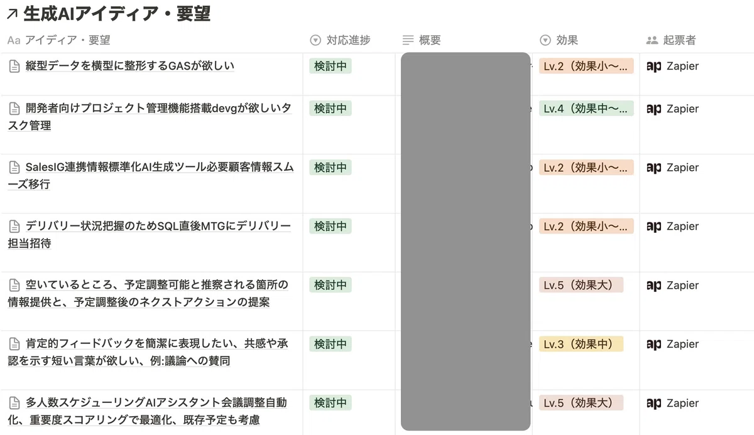Click the page icon of the 縦型データ row
The image size is (754, 435).
(14, 65)
